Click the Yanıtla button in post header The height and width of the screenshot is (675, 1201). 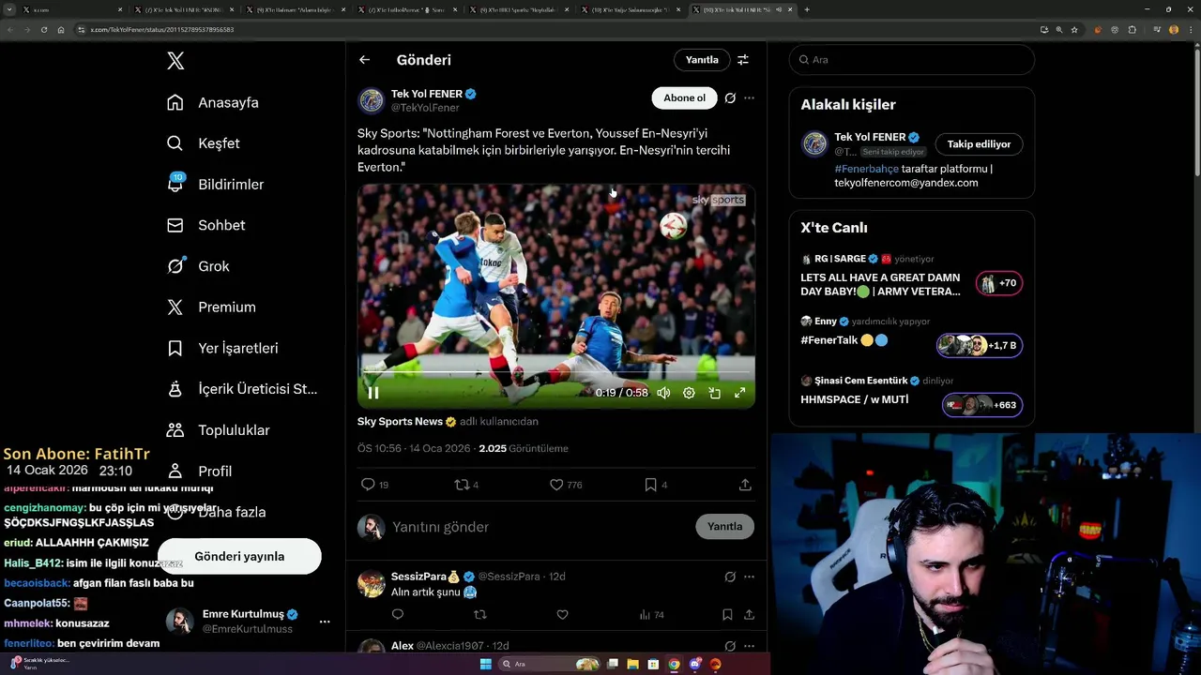[702, 60]
